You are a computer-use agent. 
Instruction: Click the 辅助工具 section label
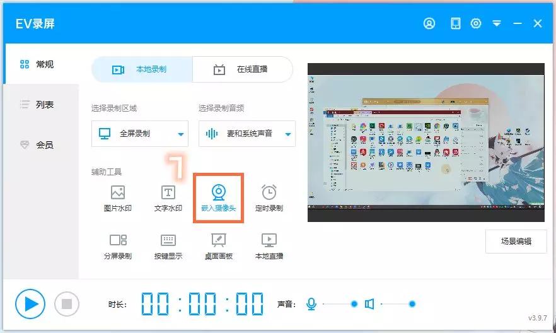[x=107, y=172]
